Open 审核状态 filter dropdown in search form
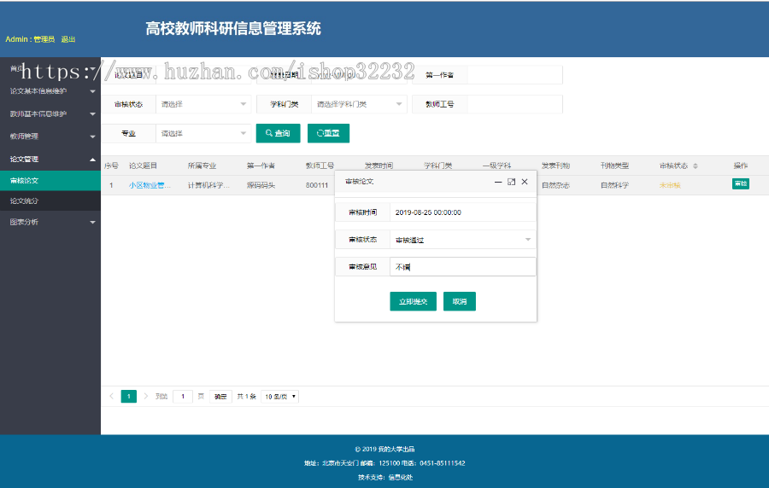 click(203, 104)
